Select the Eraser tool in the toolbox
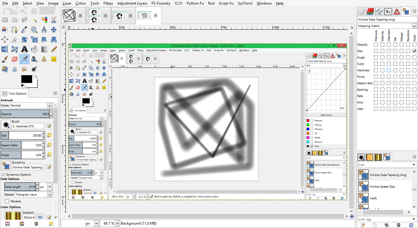 tap(15, 59)
